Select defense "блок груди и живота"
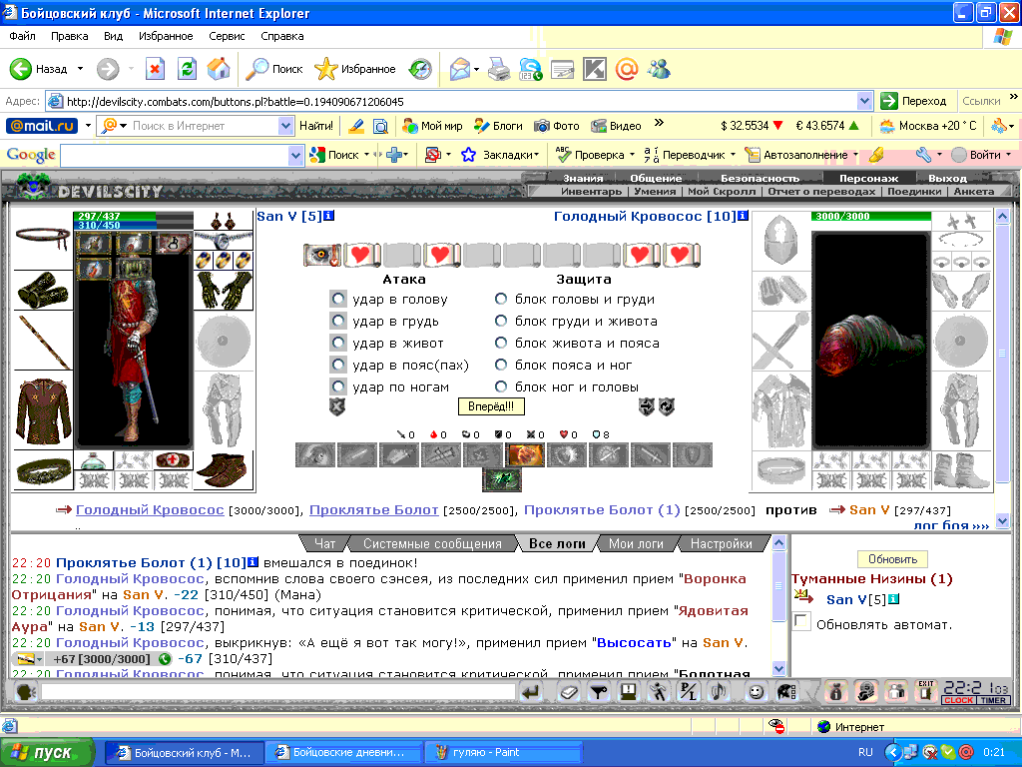This screenshot has height=767, width=1022. (501, 321)
